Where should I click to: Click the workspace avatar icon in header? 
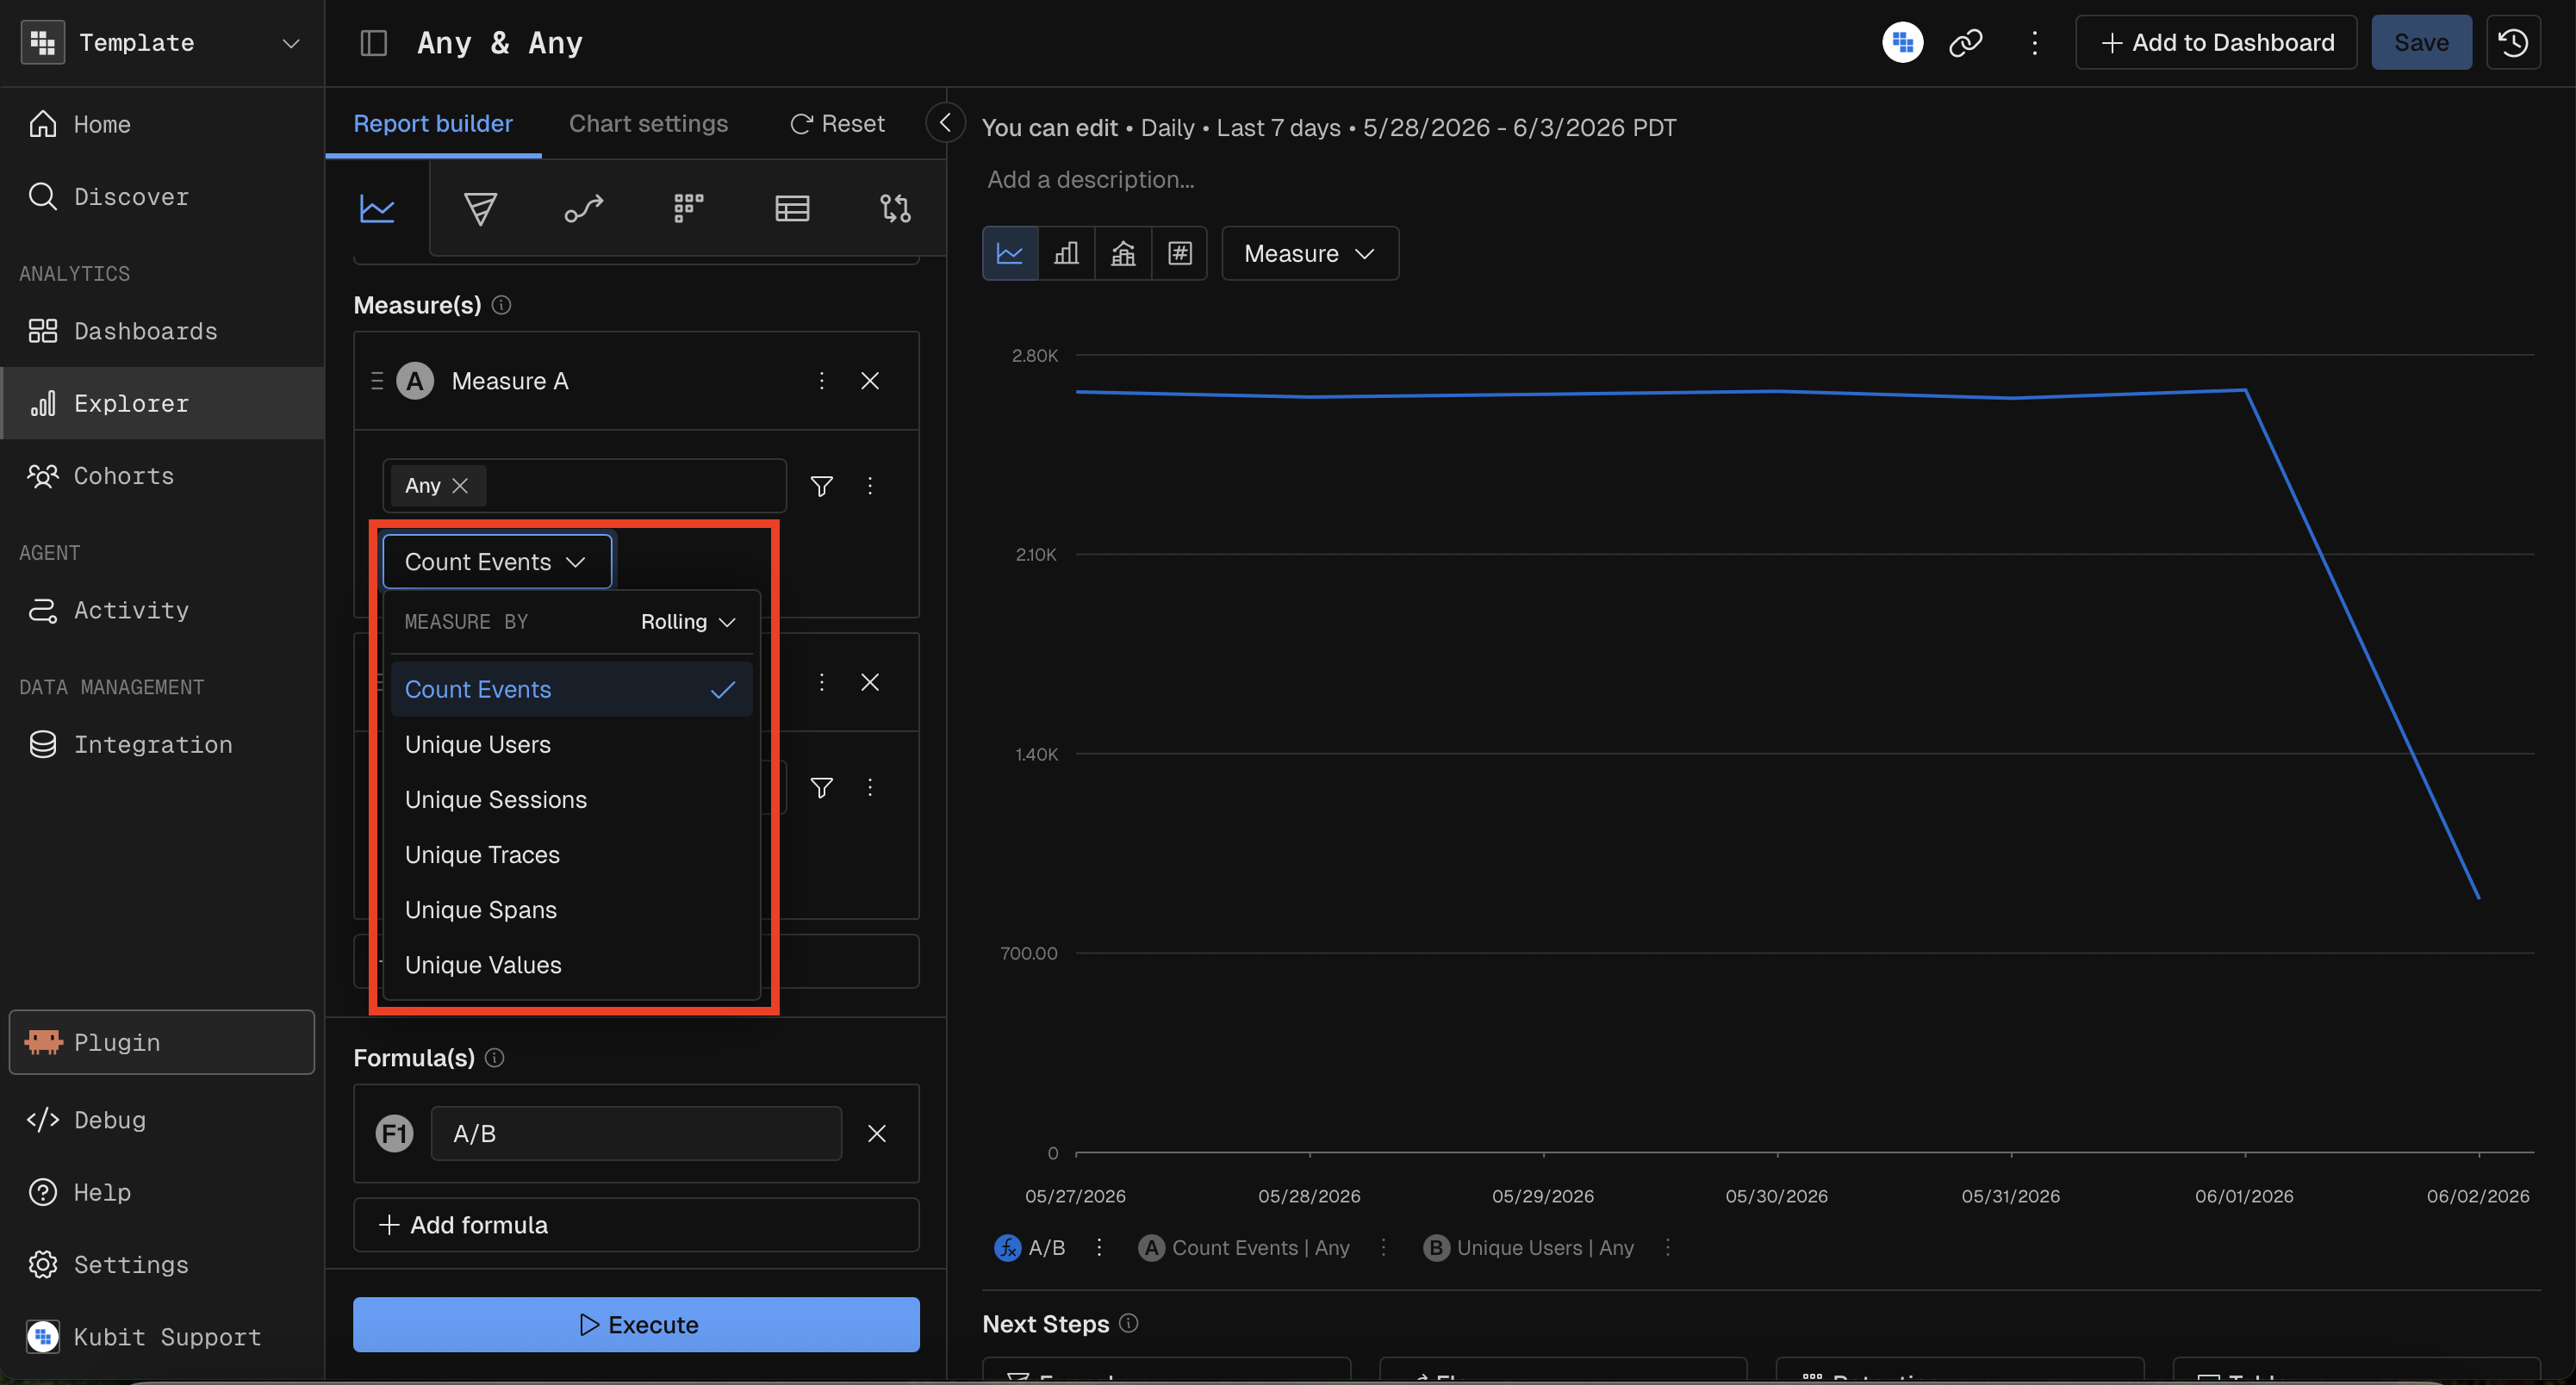pyautogui.click(x=1902, y=42)
